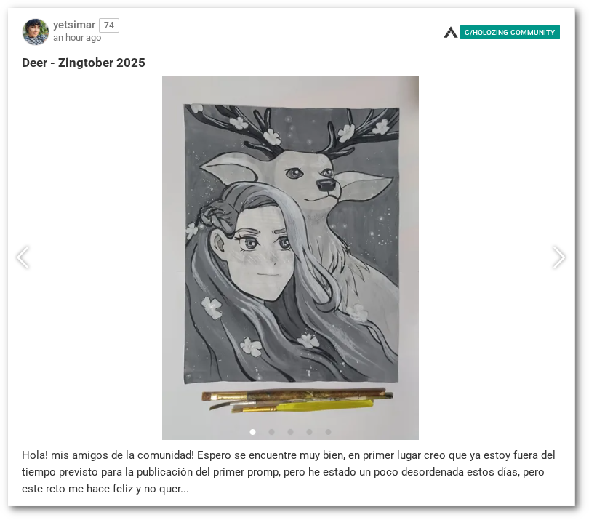Jump to the fifth and last slide dot
The height and width of the screenshot is (520, 589).
pyautogui.click(x=328, y=432)
